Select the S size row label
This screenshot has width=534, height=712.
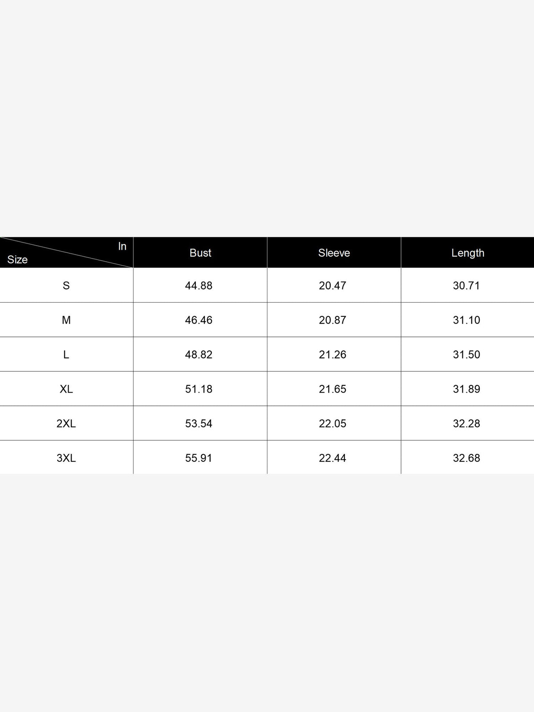point(66,286)
